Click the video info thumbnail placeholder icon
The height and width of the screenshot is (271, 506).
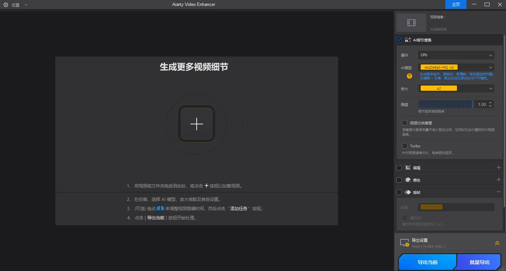click(411, 22)
